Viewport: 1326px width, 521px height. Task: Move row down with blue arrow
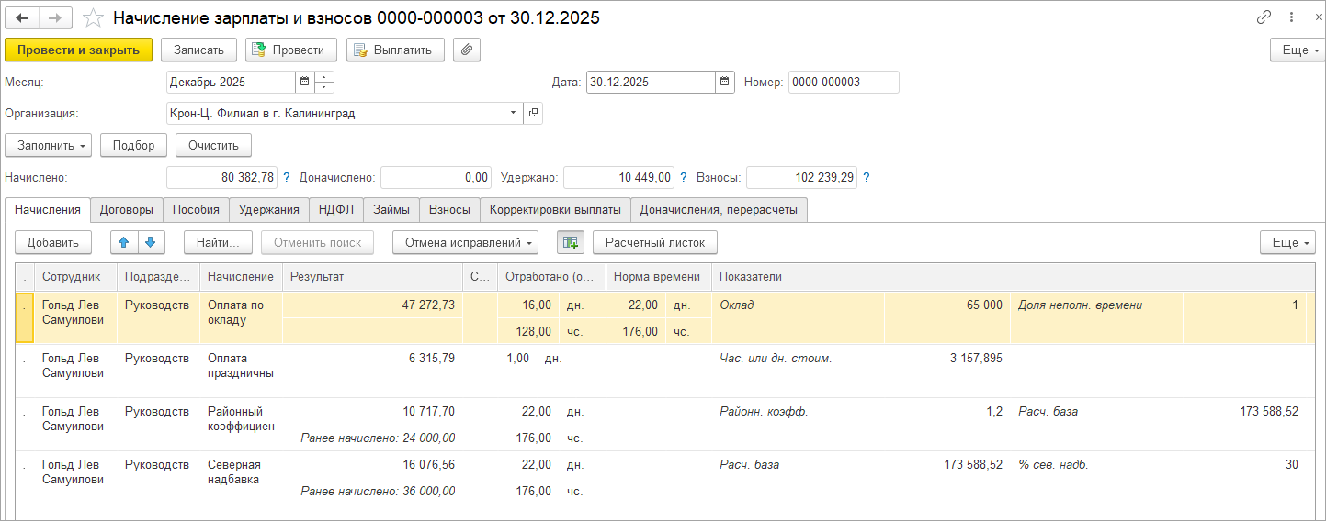(x=151, y=242)
